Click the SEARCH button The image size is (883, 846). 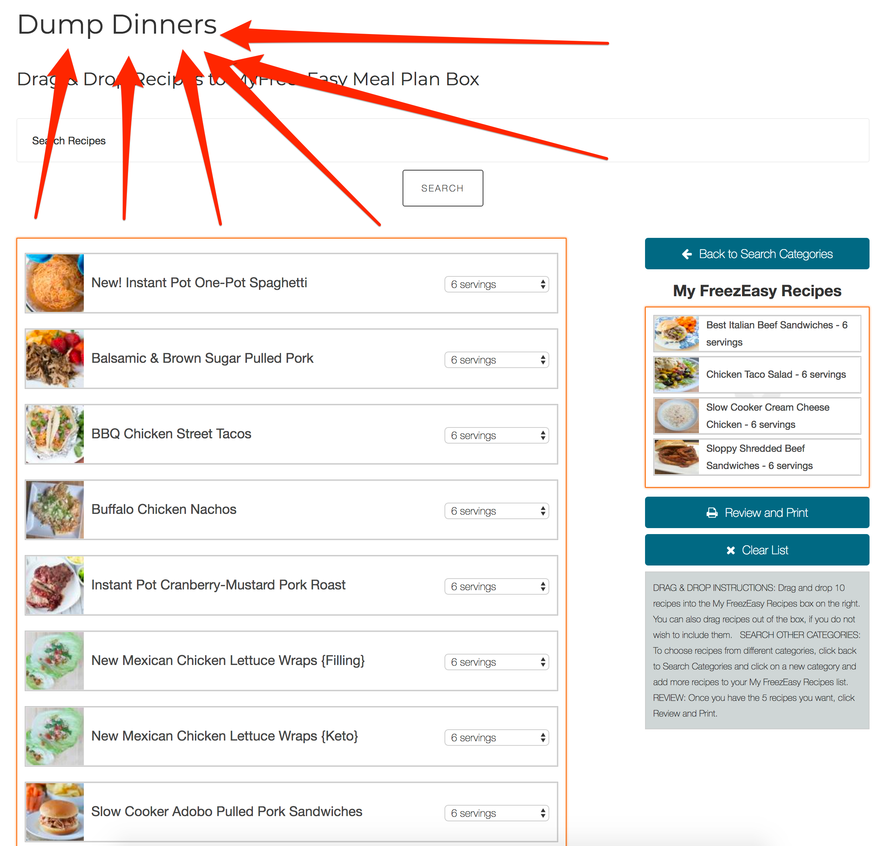pos(442,188)
